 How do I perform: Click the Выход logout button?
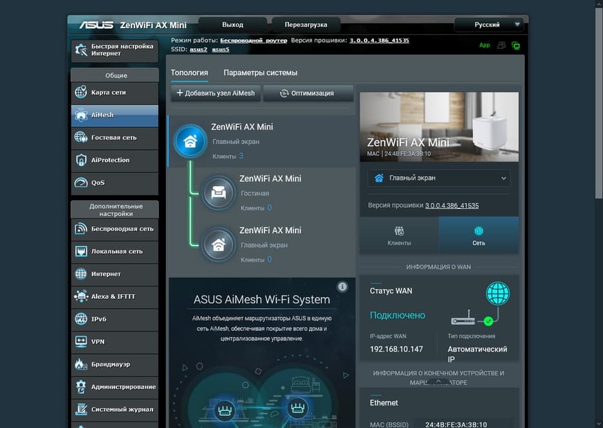click(233, 24)
